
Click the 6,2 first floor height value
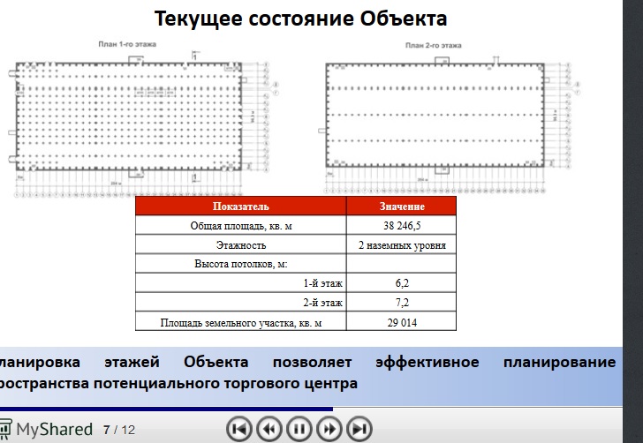tap(402, 283)
